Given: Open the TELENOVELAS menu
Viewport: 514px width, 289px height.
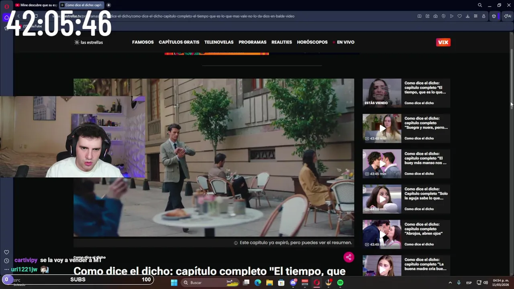Looking at the screenshot, I should click(x=219, y=42).
